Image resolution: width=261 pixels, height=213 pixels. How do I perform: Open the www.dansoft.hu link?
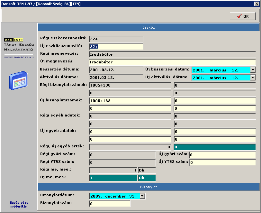point(19,57)
